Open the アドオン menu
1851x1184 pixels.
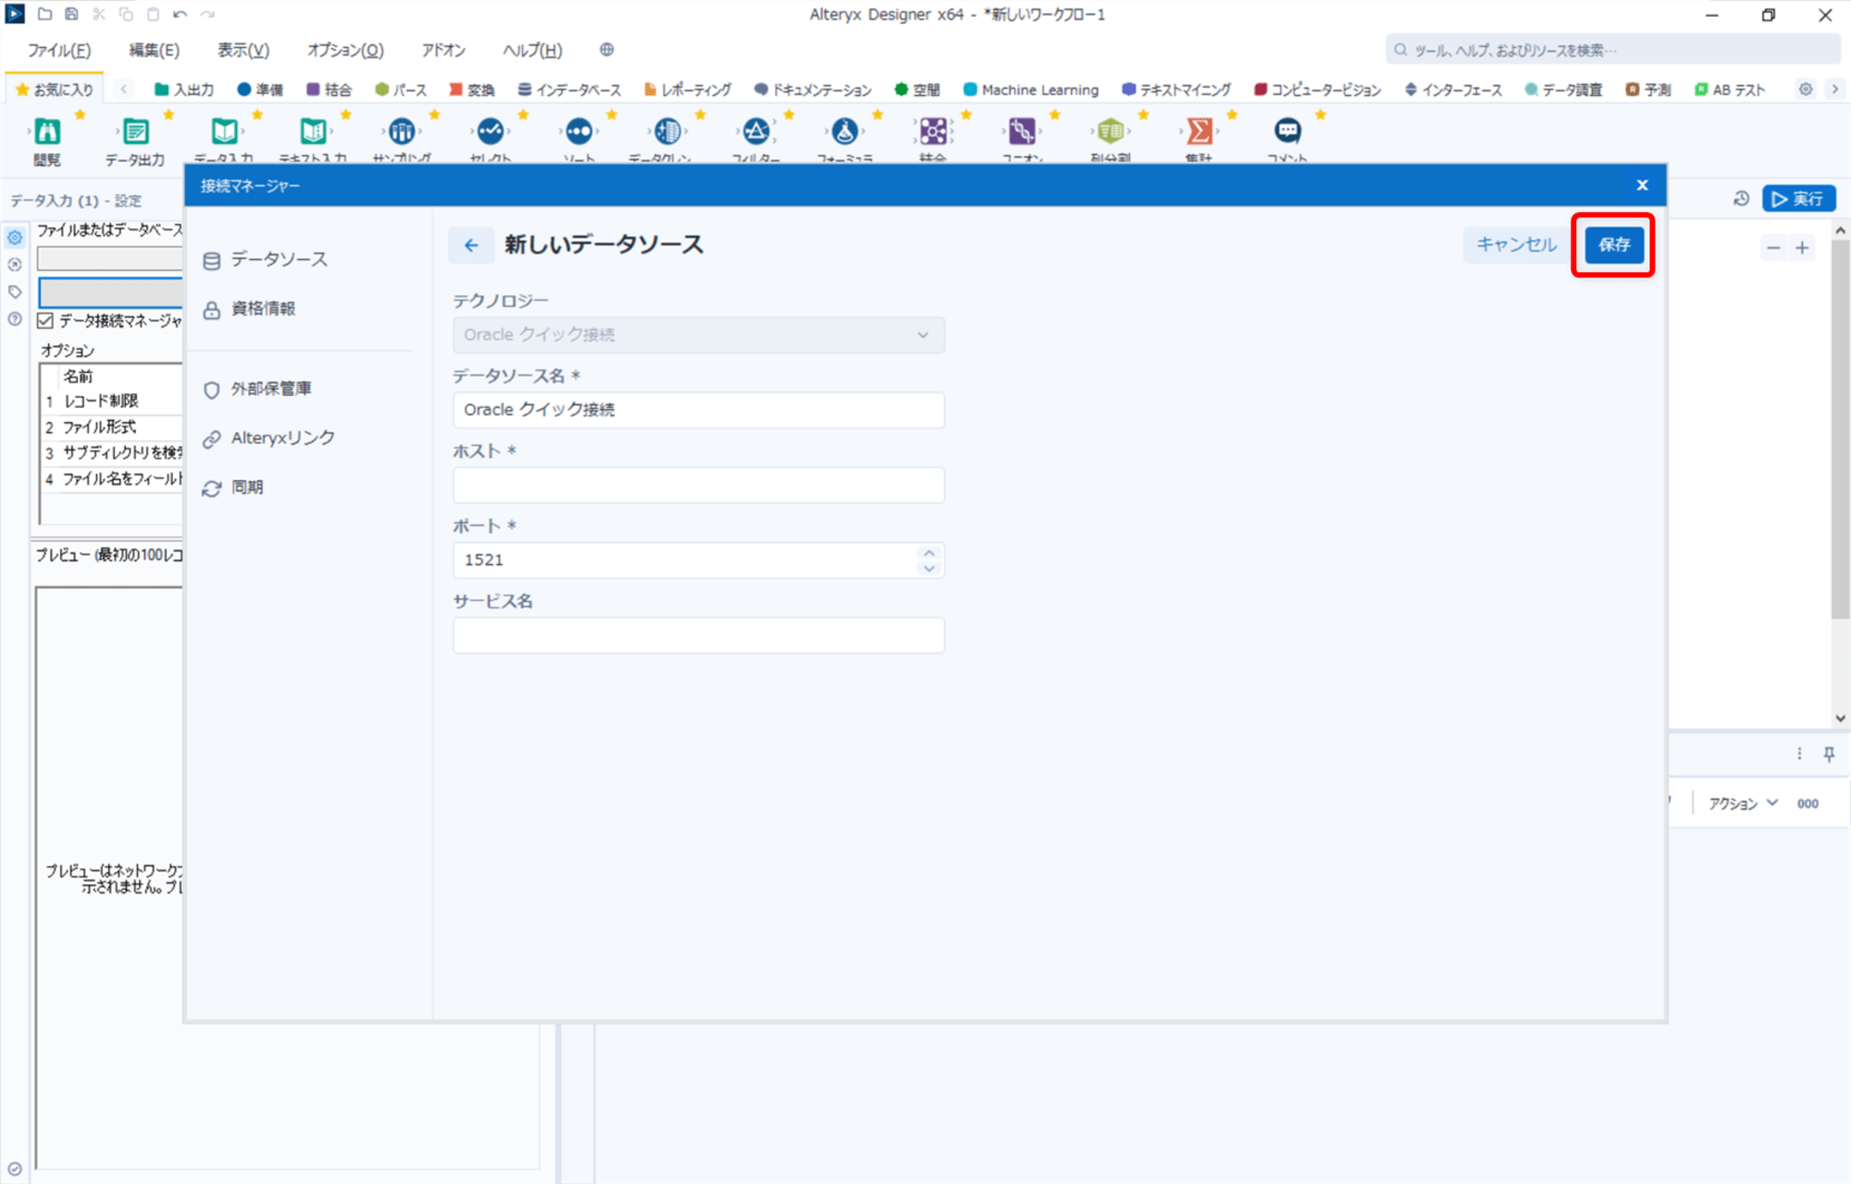(x=443, y=50)
